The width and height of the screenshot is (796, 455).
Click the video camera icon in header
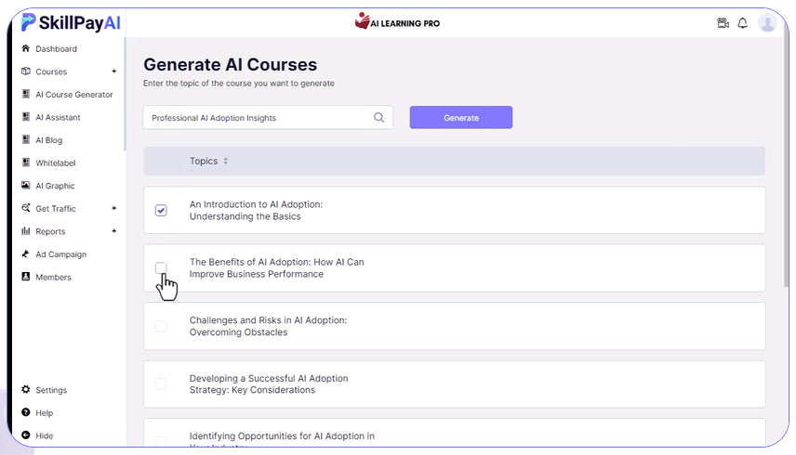(723, 23)
